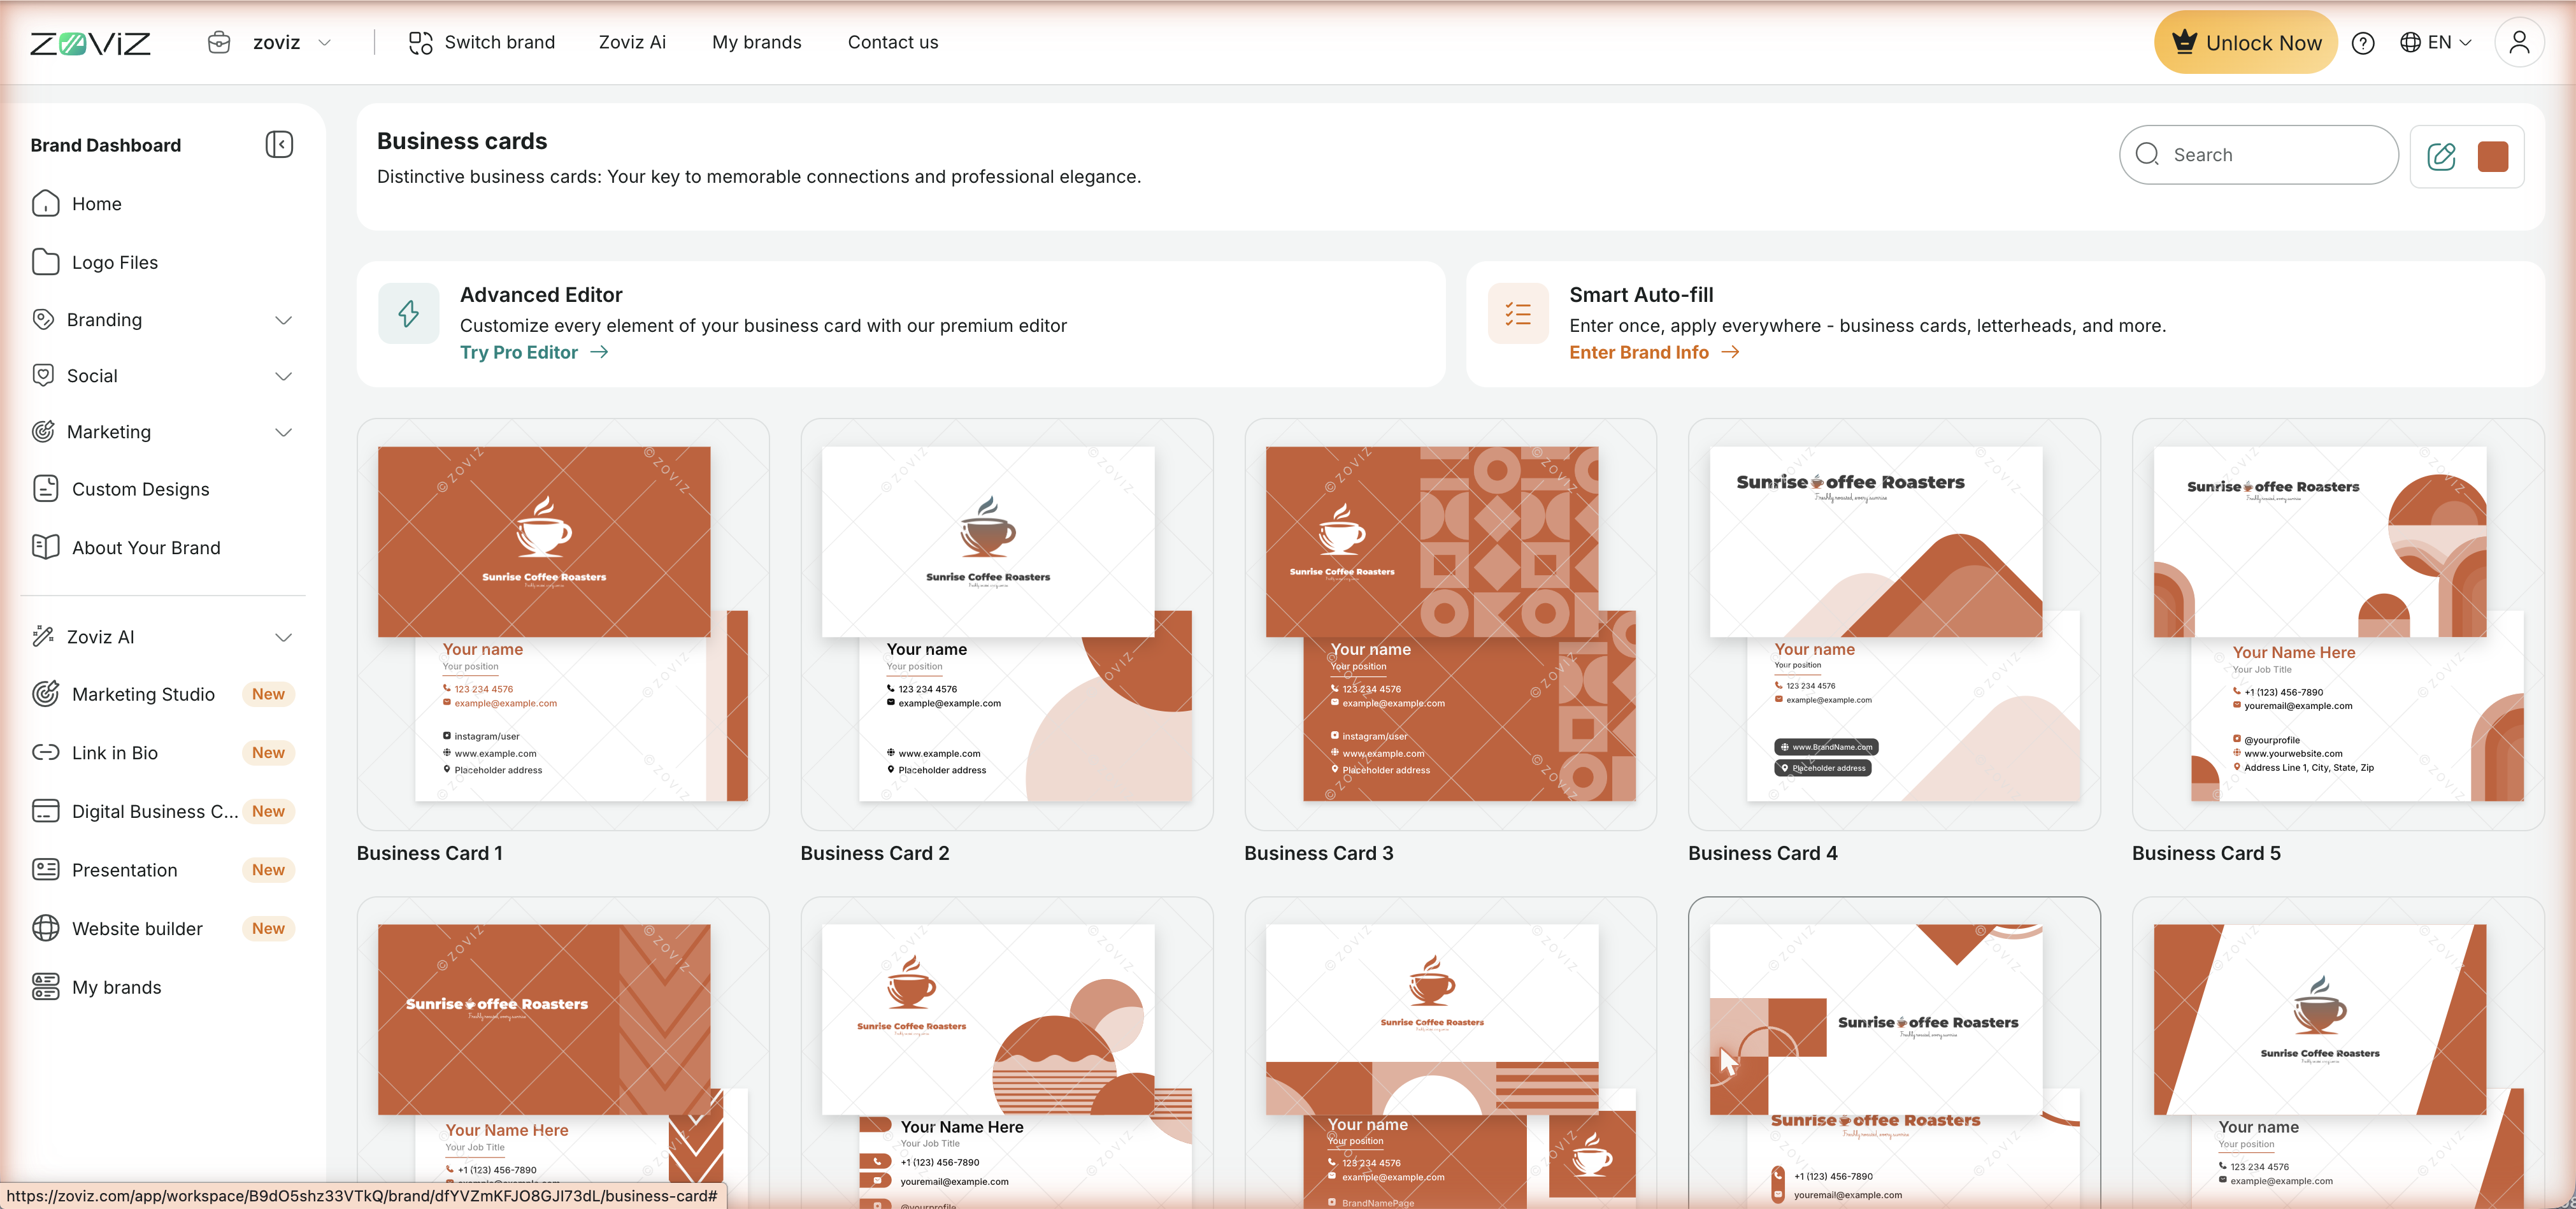Click the Zoviz AI magic wand icon

tap(43, 636)
